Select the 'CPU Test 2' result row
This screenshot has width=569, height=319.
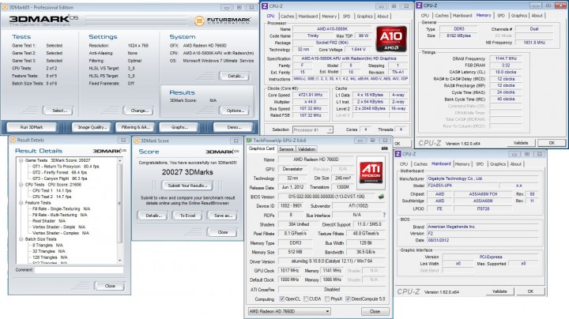(x=51, y=197)
